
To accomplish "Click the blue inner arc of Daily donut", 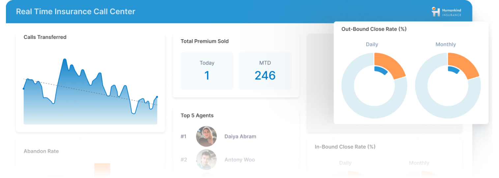I will click(381, 70).
